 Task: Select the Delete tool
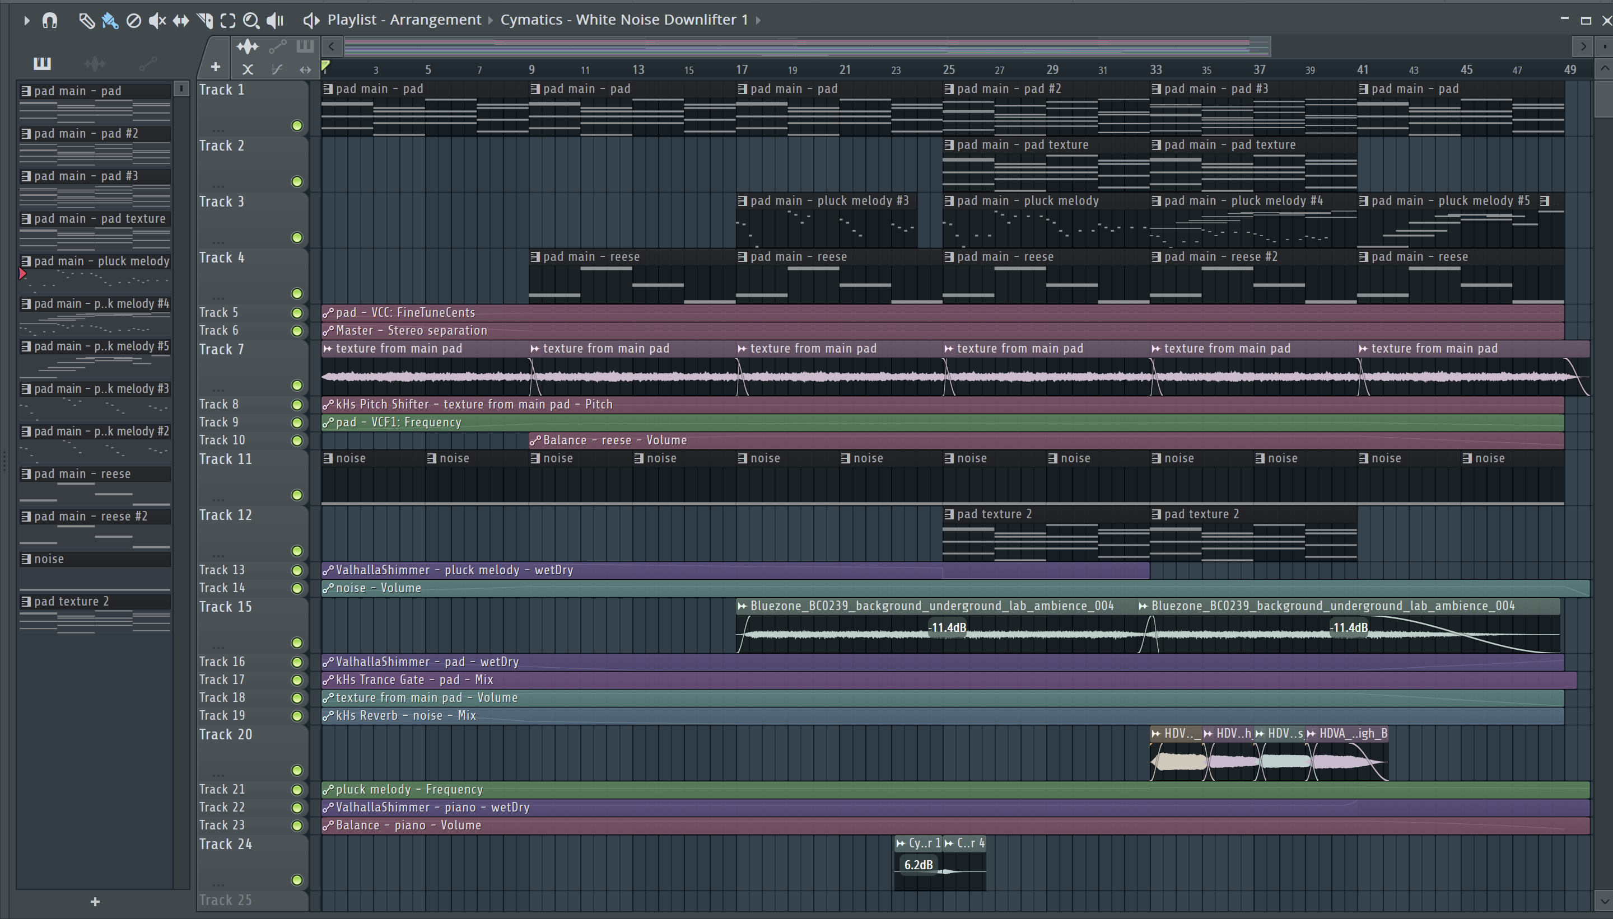tap(133, 20)
